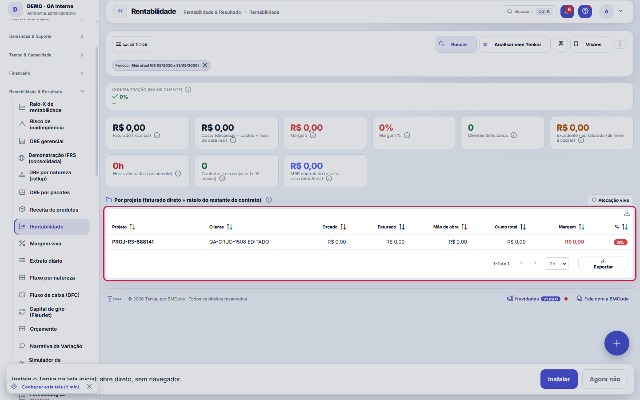The width and height of the screenshot is (640, 400).
Task: Download table using the download icon
Action: (627, 213)
